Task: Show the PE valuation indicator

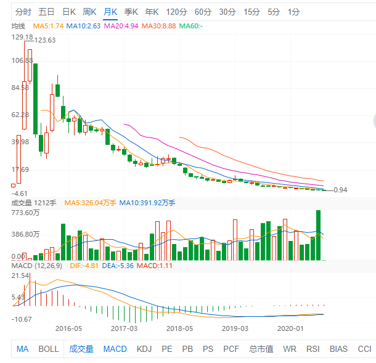Action: point(166,349)
